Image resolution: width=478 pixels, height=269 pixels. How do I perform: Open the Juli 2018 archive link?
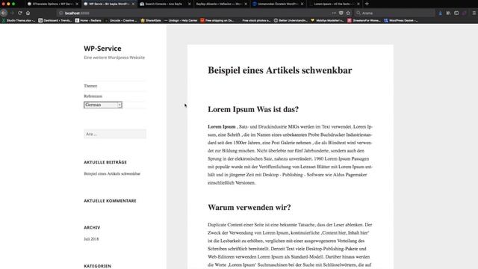(91, 239)
